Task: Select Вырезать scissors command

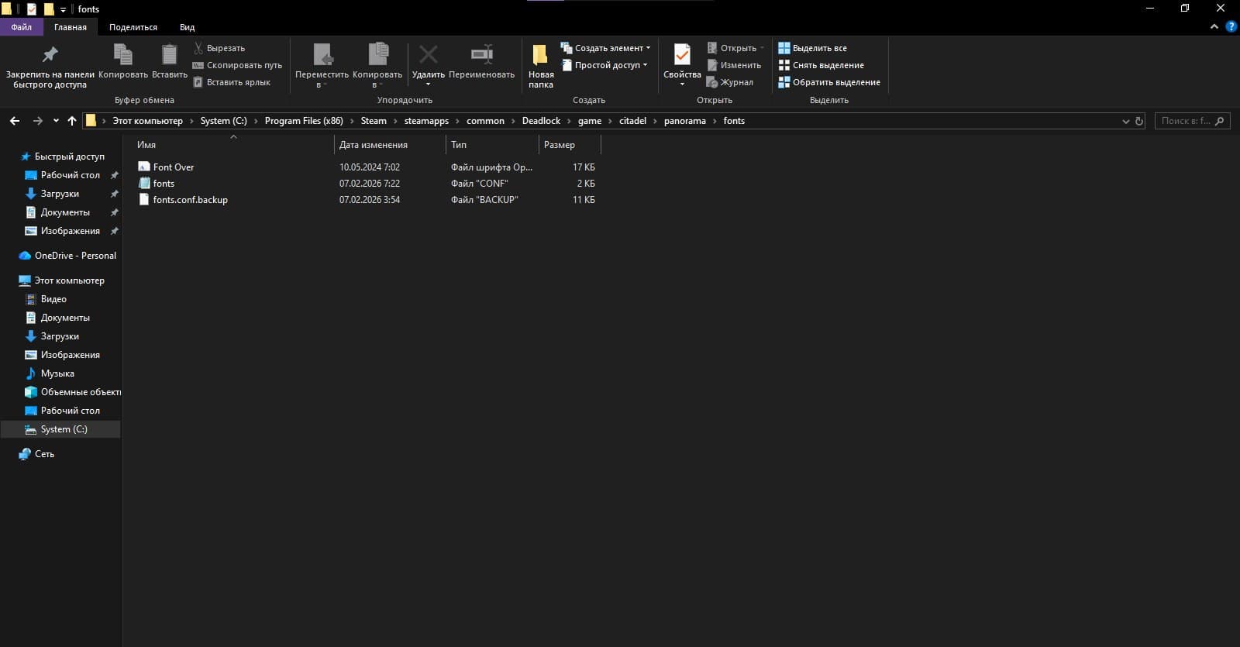Action: [x=219, y=48]
